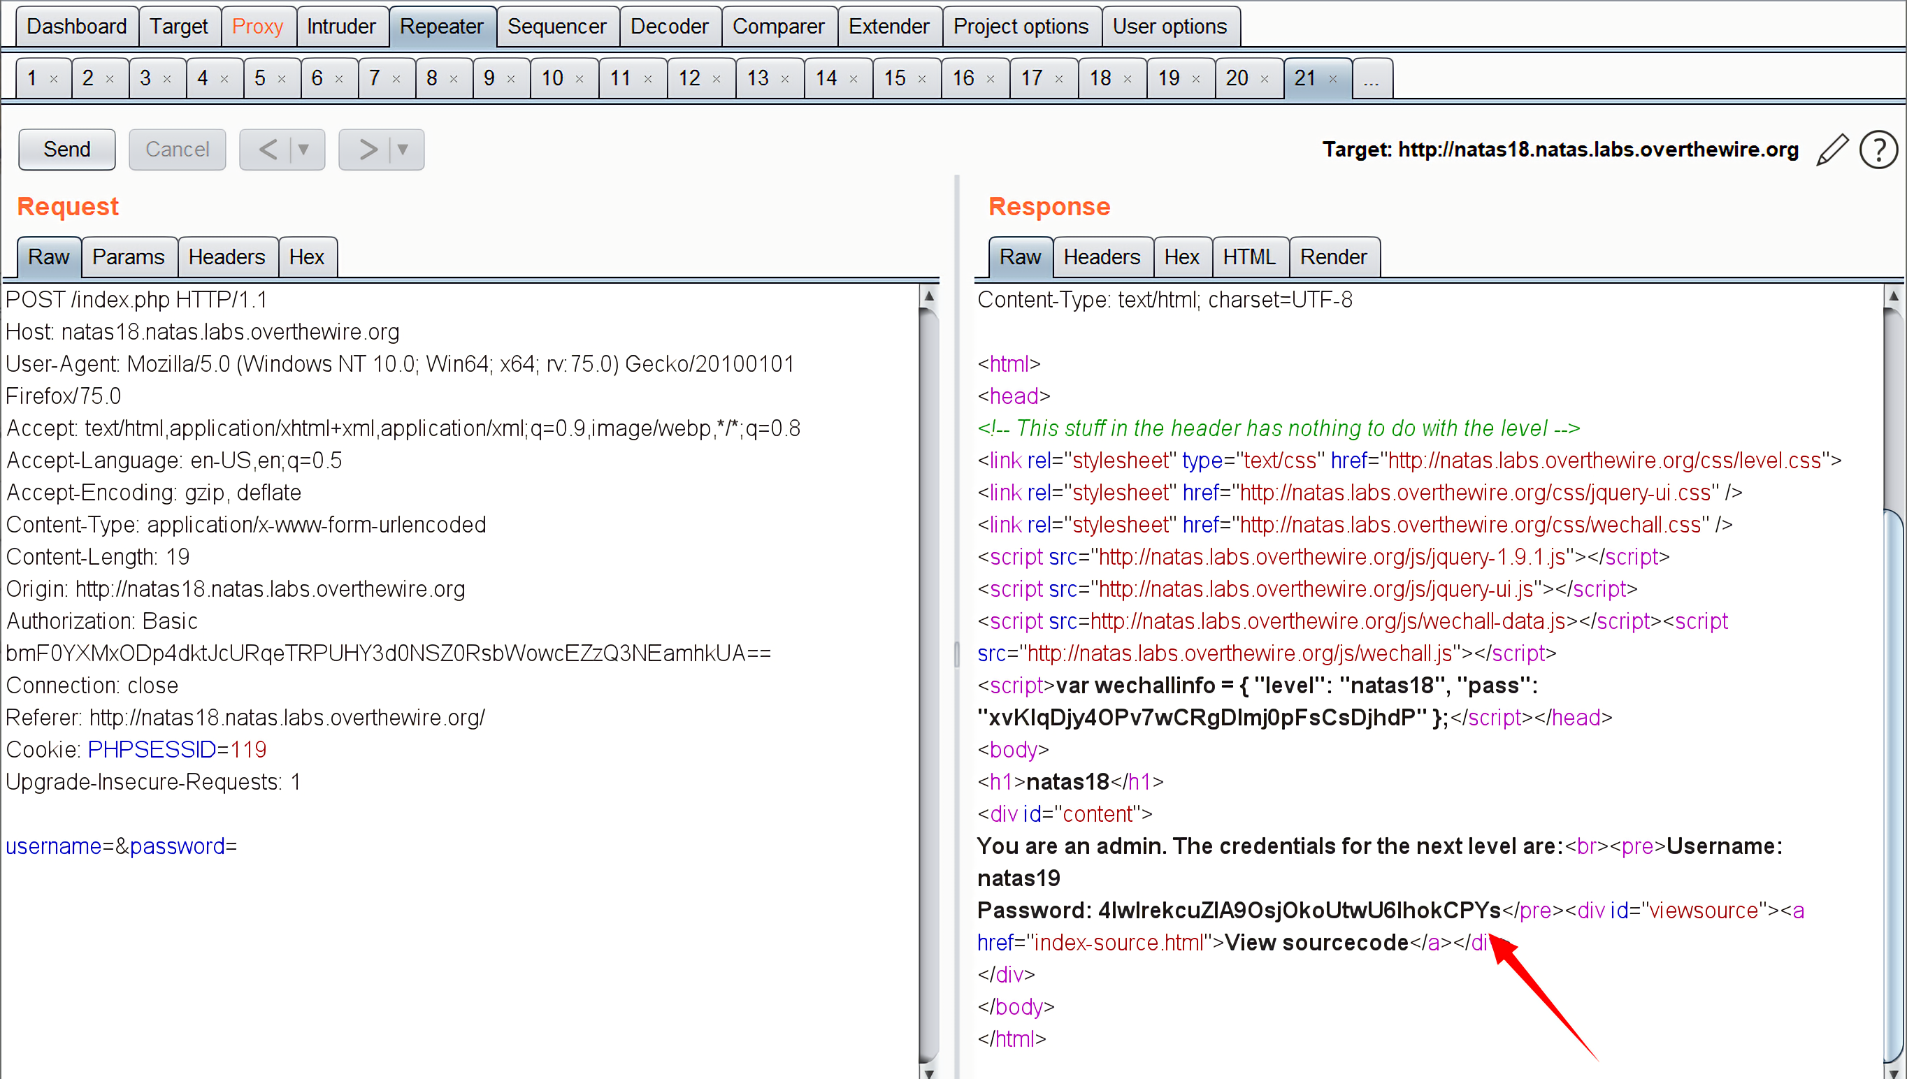Switch to the Target tab
Image resolution: width=1907 pixels, height=1079 pixels.
pyautogui.click(x=180, y=27)
